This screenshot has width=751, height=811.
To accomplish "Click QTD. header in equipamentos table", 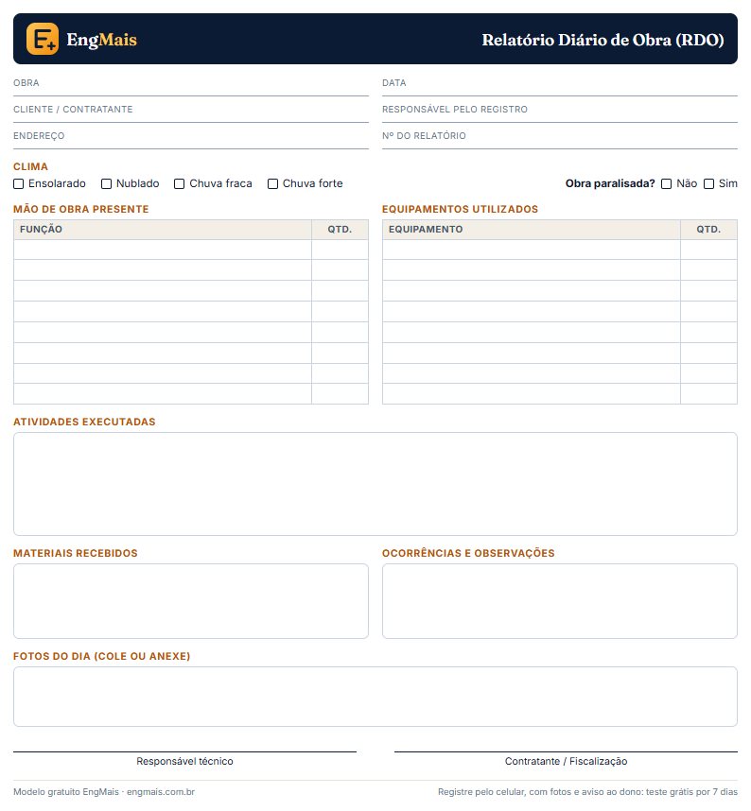I will click(x=708, y=229).
